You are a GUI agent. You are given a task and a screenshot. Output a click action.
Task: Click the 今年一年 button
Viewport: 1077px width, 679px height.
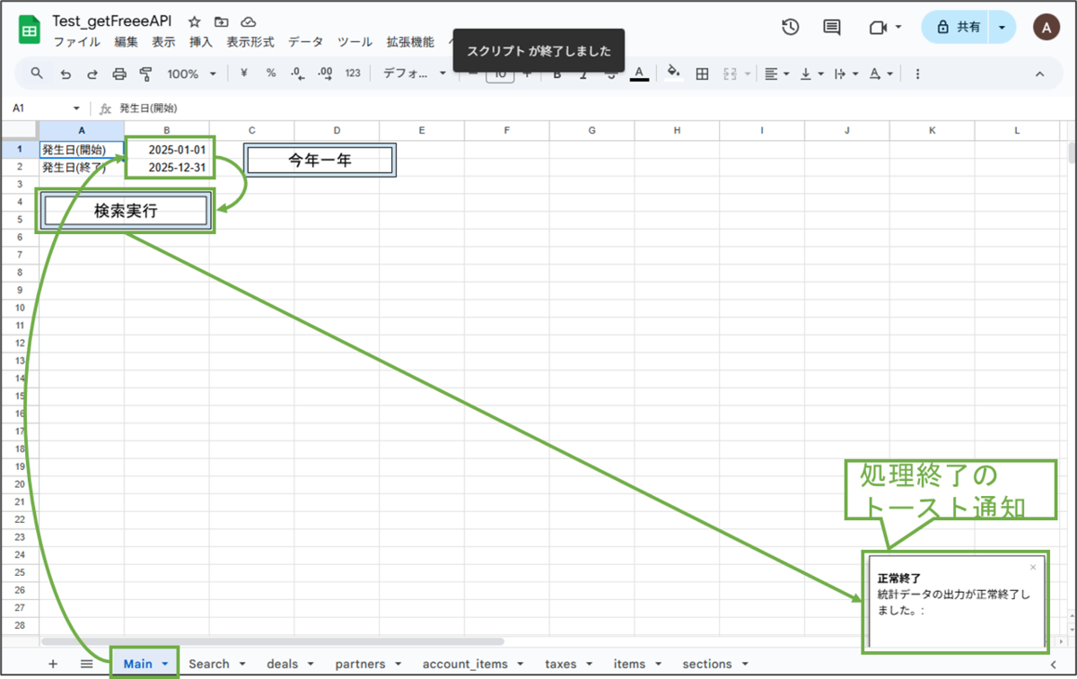(320, 161)
